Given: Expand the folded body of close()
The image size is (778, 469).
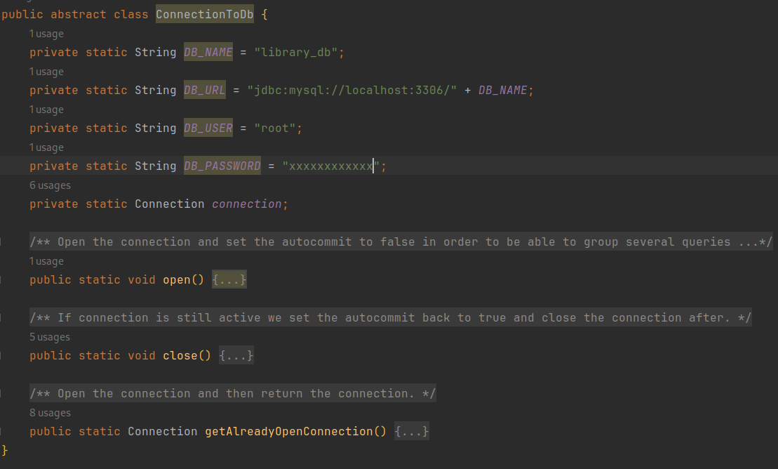Looking at the screenshot, I should [236, 356].
